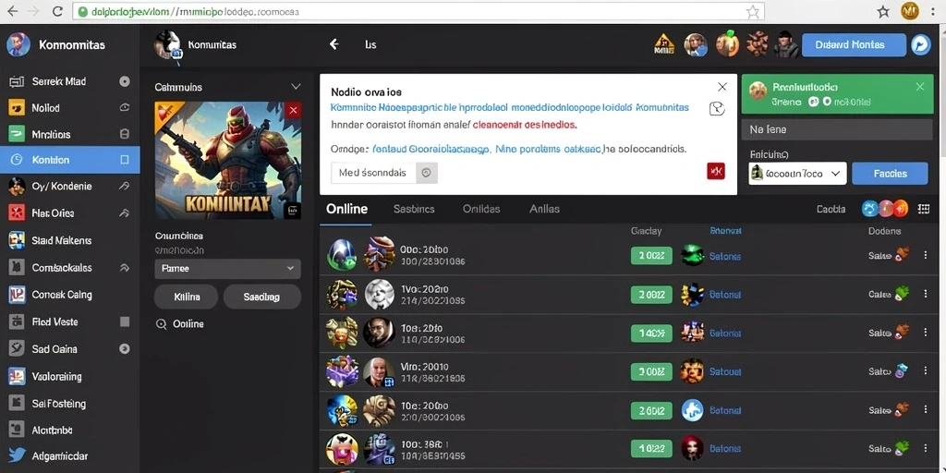946x473 pixels.
Task: Open the three-dot menu in the Vino: 20010 row
Action: [x=926, y=370]
